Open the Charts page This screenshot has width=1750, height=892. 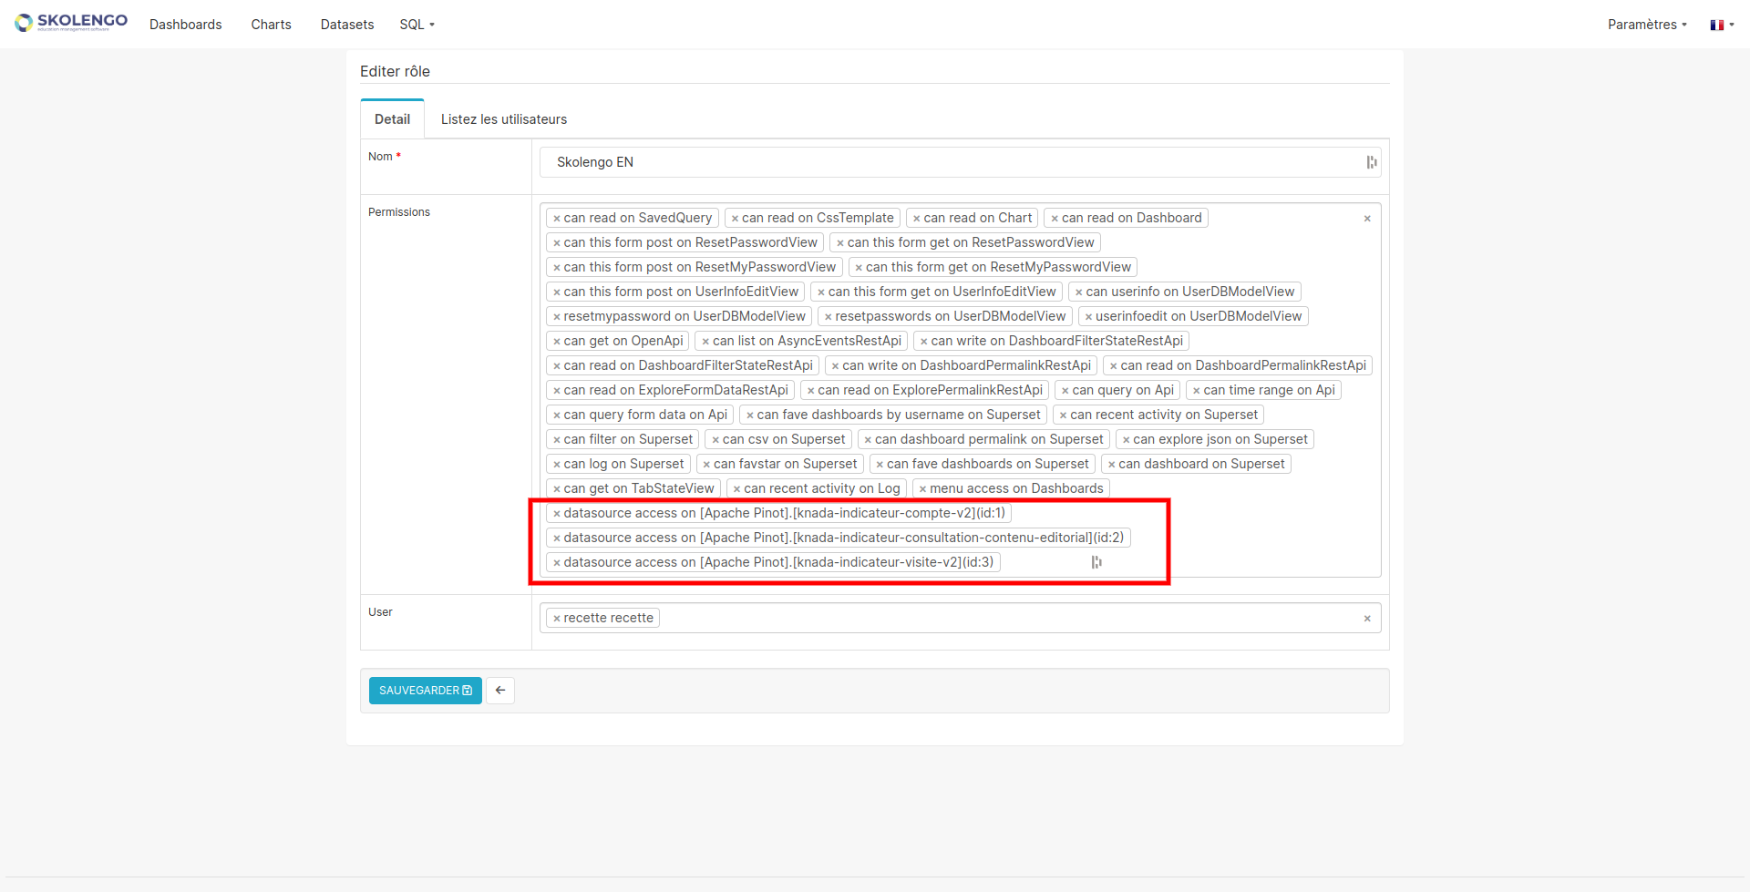pyautogui.click(x=271, y=25)
